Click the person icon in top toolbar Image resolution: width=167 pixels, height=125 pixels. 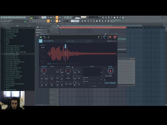pyautogui.click(x=123, y=17)
